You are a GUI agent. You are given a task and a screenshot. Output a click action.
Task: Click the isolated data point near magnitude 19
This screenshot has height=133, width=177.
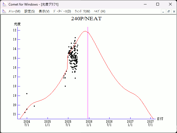coord(27,94)
